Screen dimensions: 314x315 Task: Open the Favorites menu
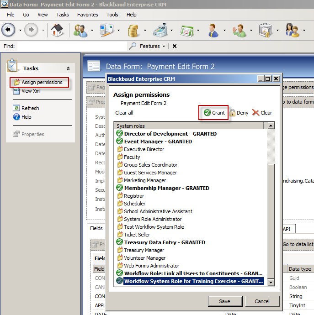(87, 15)
